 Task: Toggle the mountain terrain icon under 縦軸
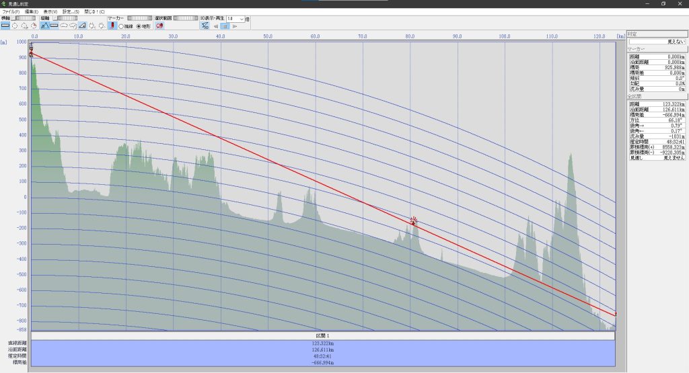[x=44, y=26]
